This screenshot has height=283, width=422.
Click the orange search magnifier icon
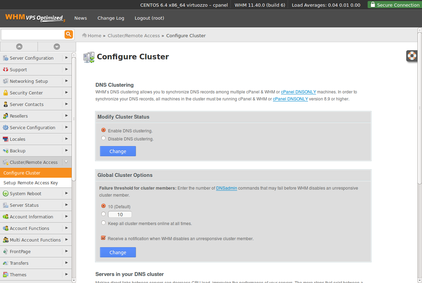[x=68, y=34]
